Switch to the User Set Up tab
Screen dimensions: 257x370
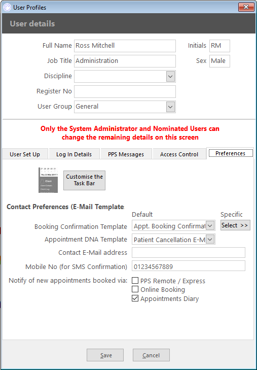pyautogui.click(x=25, y=154)
